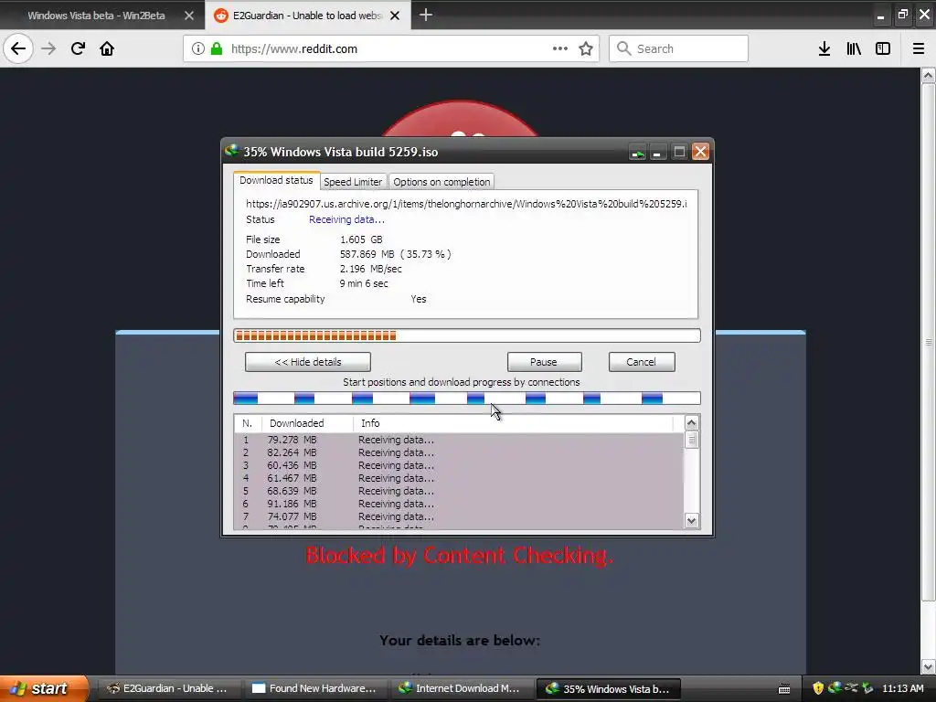Open the Firefox Library icon
The image size is (936, 702).
(854, 48)
